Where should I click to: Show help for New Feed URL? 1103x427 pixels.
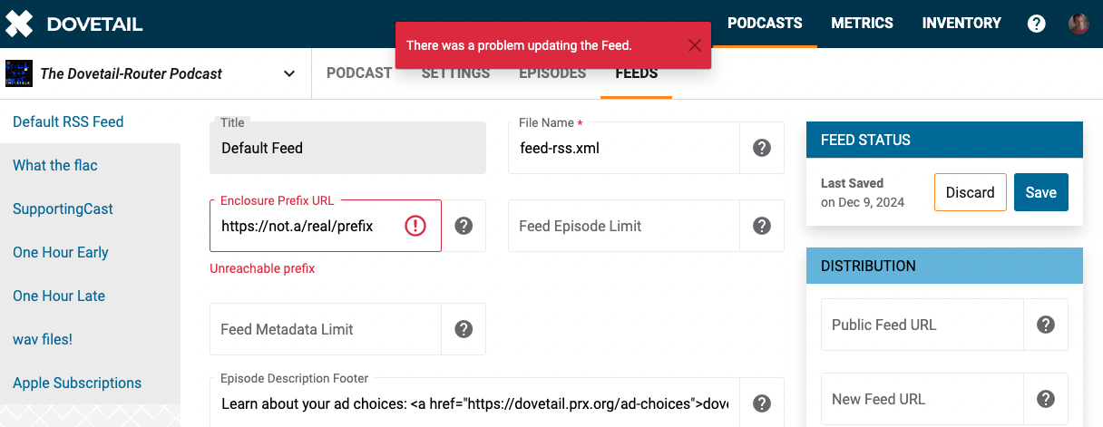[x=1046, y=399]
